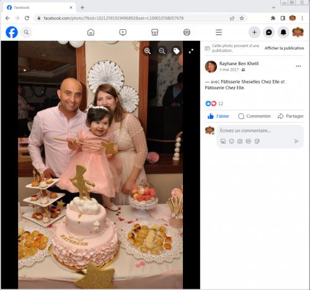Zoom in on the photo
The width and height of the screenshot is (310, 290).
pos(148,51)
